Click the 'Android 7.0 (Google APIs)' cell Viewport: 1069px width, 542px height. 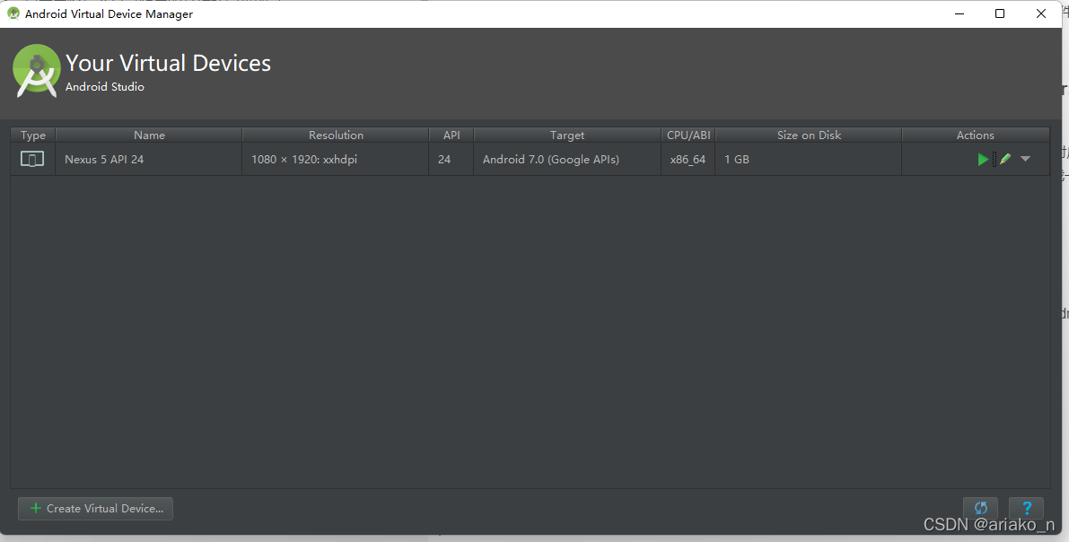(x=567, y=159)
